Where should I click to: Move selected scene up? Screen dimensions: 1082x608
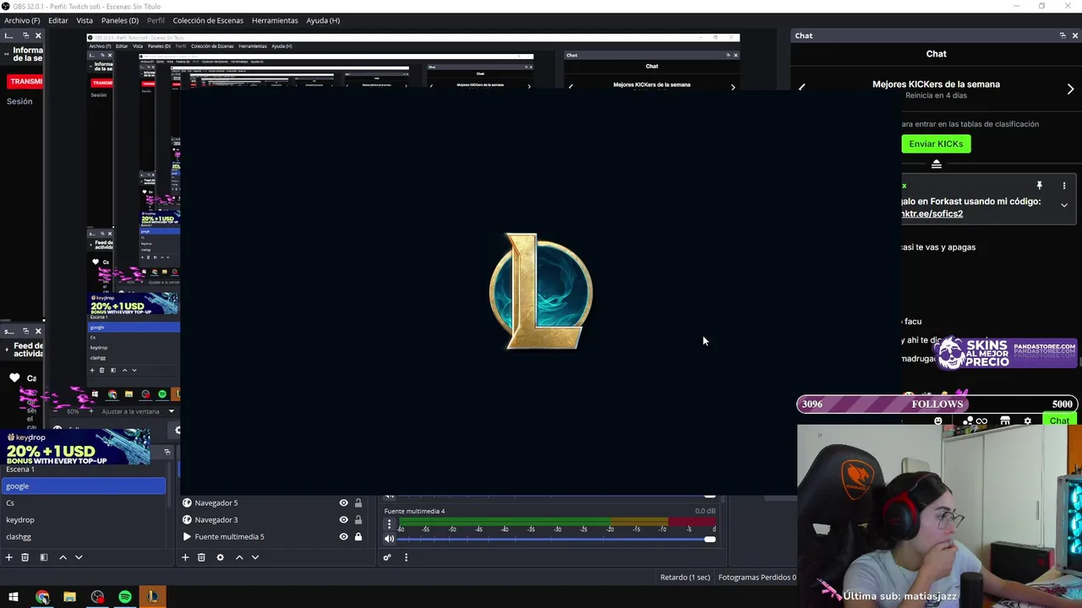pyautogui.click(x=63, y=557)
